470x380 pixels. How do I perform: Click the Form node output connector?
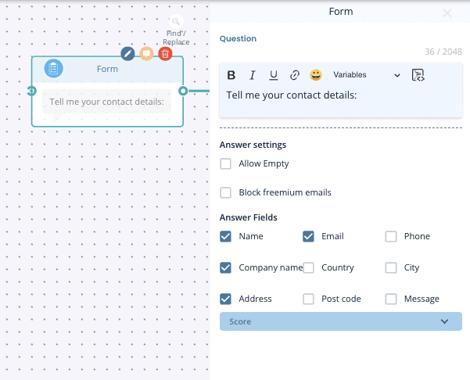click(183, 91)
